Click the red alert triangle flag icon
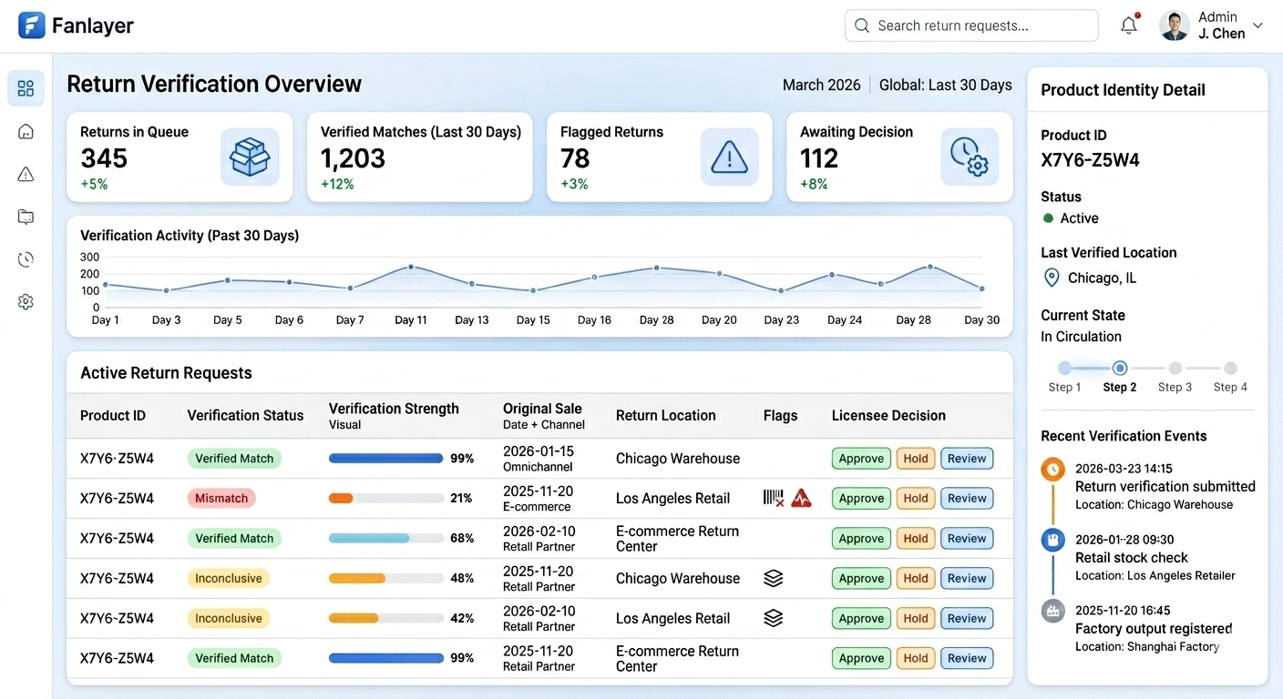The image size is (1283, 699). click(801, 498)
